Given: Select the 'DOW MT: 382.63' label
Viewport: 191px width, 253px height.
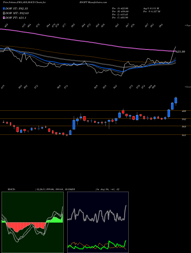Looking at the screenshot, I should [17, 13].
